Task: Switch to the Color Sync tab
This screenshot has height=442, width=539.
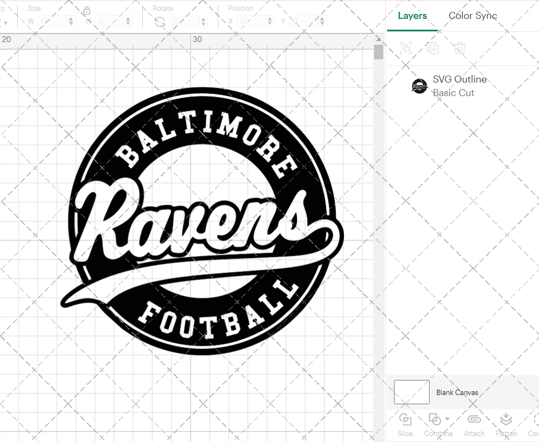Action: [x=473, y=16]
